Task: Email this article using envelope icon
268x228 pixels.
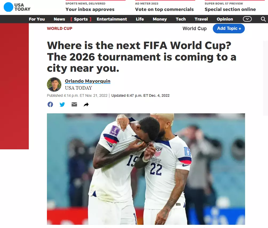Action: pos(74,104)
